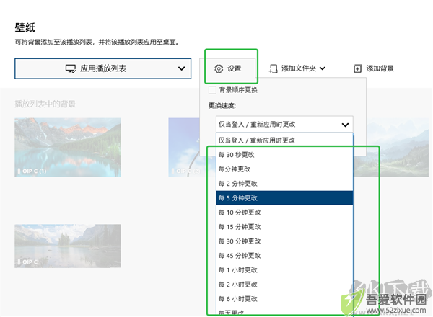Select 每 6 小时更改 option
This screenshot has width=433, height=317.
[284, 298]
